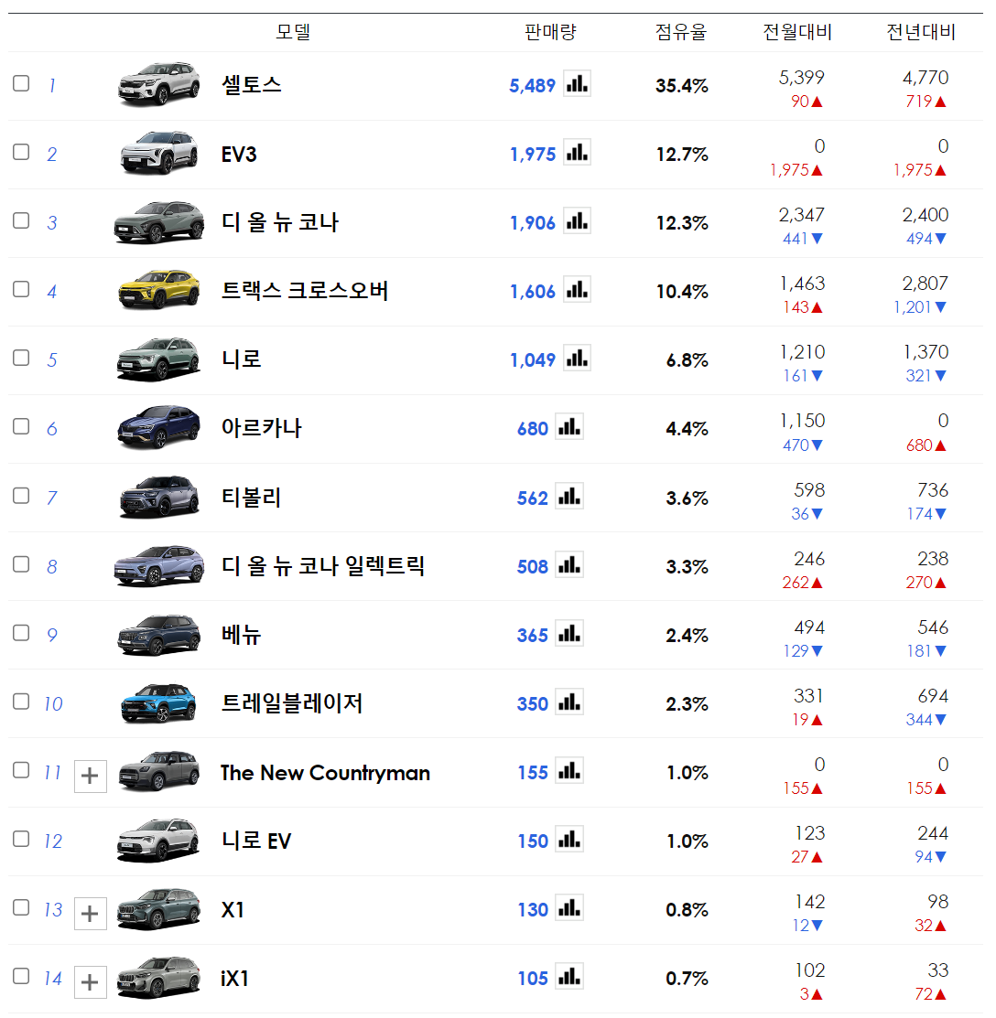Image resolution: width=996 pixels, height=1018 pixels.
Task: Open the sales chart icon for 셀토스
Action: pos(577,83)
